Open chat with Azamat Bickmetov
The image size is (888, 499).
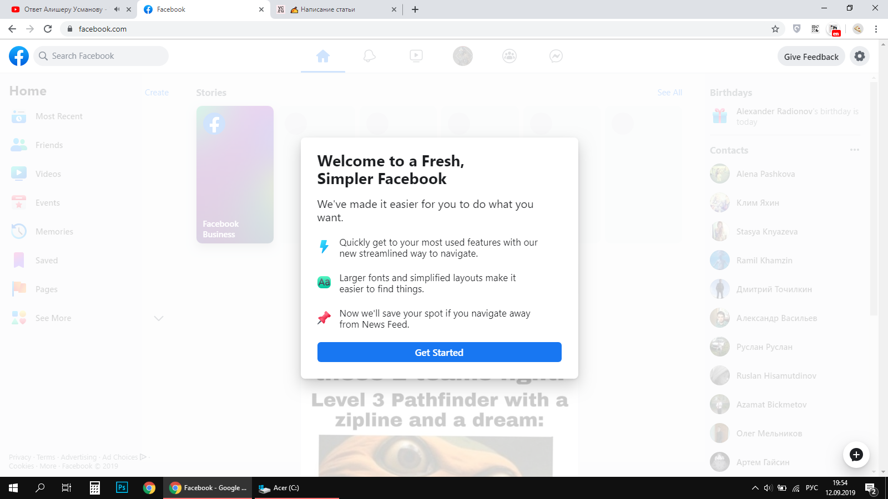(x=785, y=405)
